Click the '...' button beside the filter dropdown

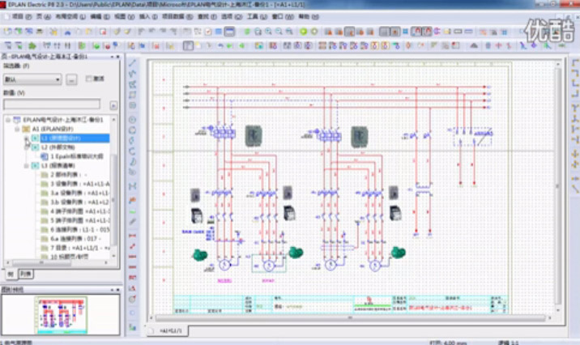(x=72, y=79)
